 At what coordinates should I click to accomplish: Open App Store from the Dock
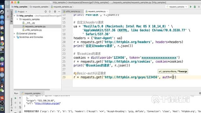tap(2, 17)
